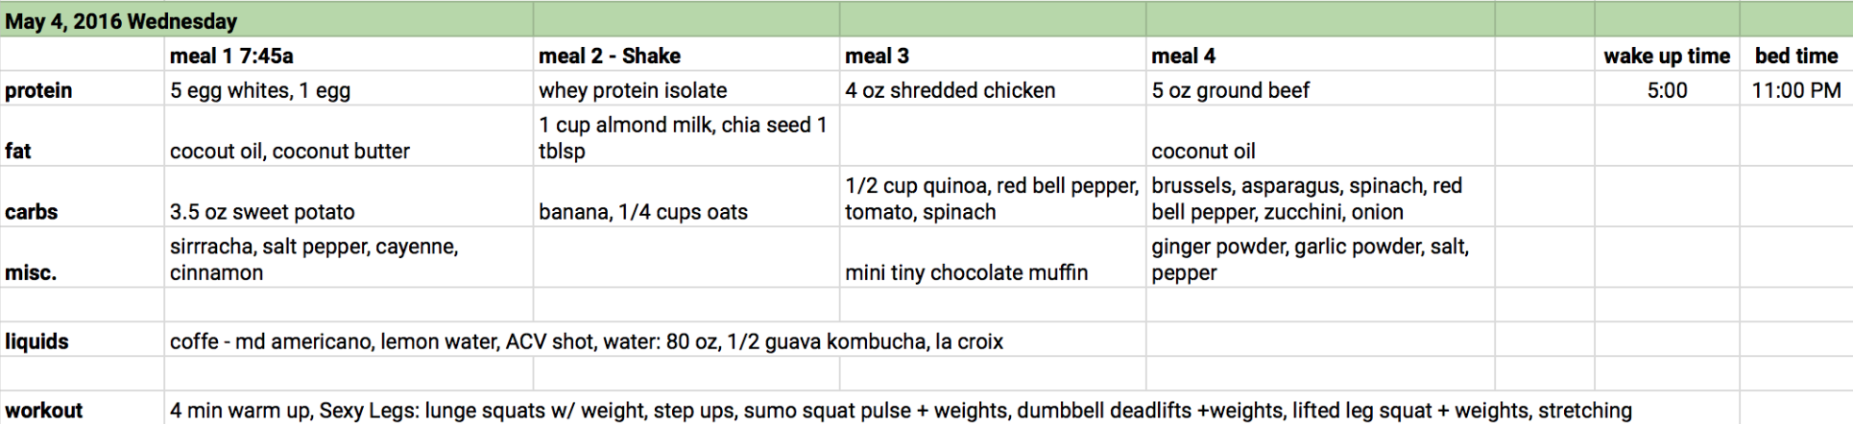
Task: Click the 'mini tiny chocolate muffin' cell
Action: (993, 257)
